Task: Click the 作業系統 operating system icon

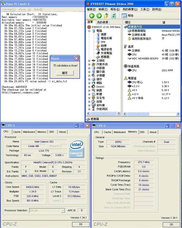Action: (x=94, y=64)
